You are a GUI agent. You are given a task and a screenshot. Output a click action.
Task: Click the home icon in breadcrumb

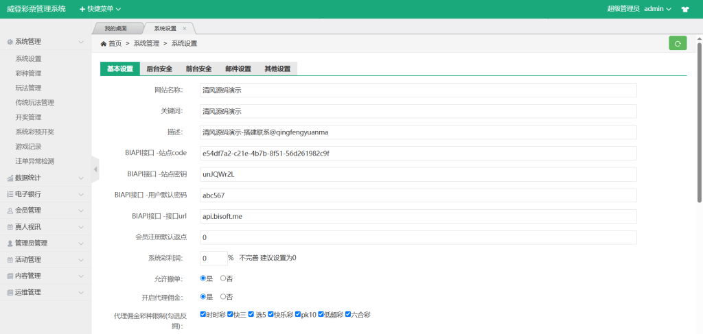[104, 43]
